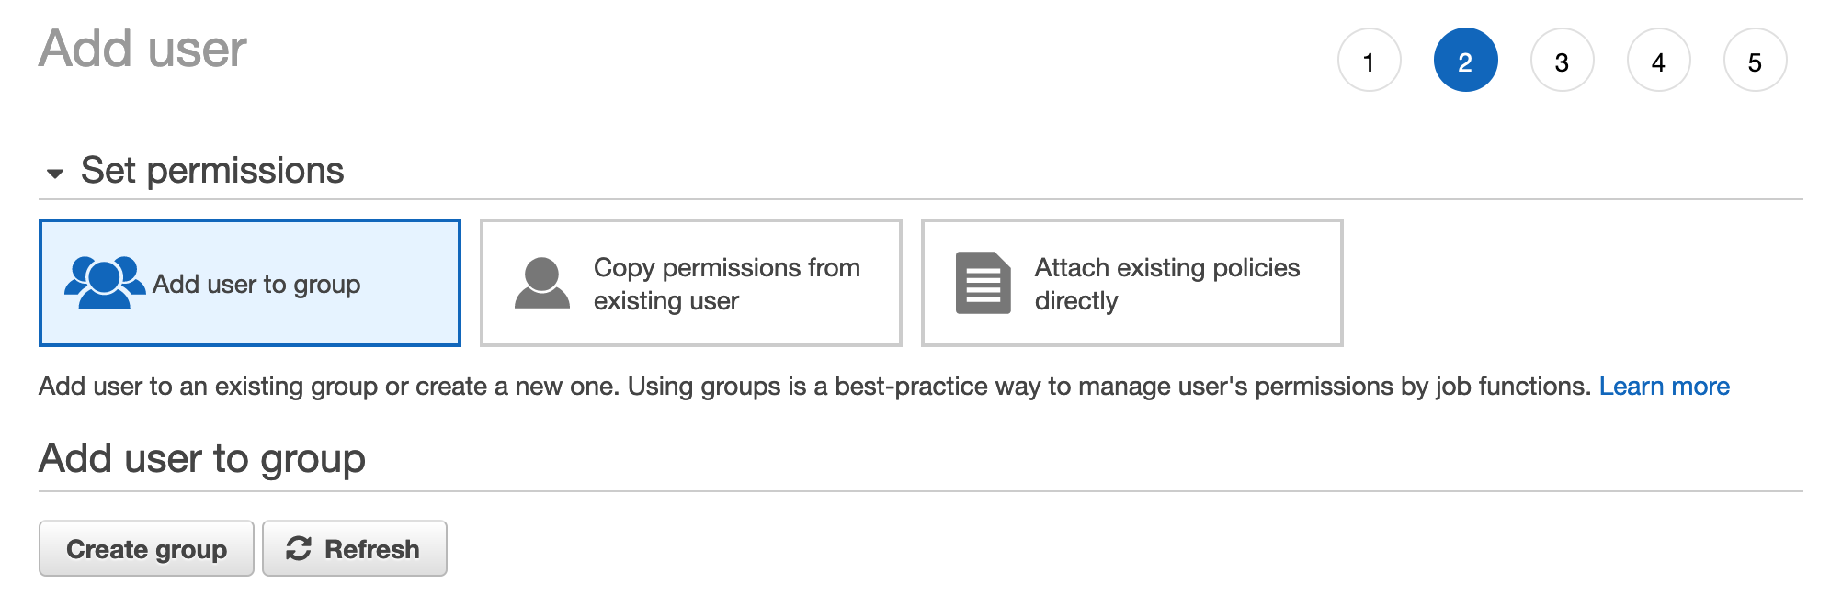Image resolution: width=1842 pixels, height=595 pixels.
Task: Click the users group icon
Action: click(104, 283)
